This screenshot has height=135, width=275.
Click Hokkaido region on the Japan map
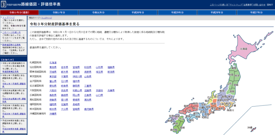tap(243, 49)
